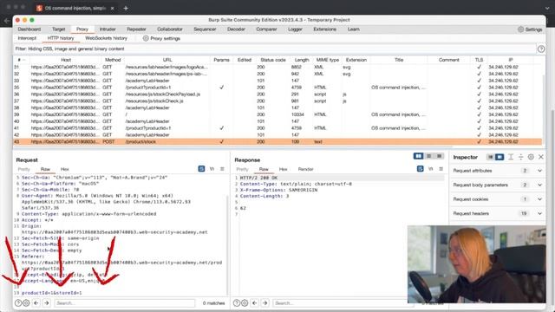Sort history by Status code column
This screenshot has height=312, width=555.
273,60
